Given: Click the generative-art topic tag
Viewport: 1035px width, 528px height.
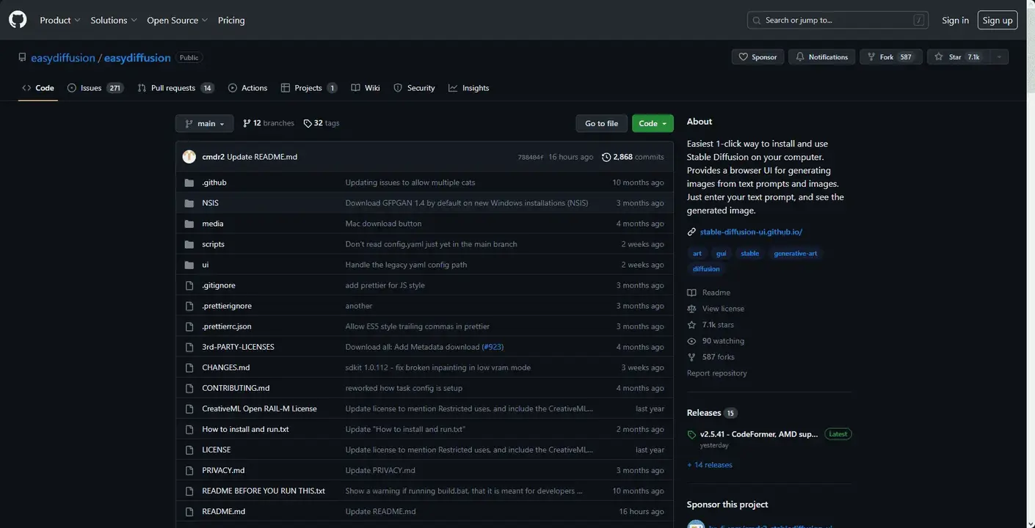Looking at the screenshot, I should coord(795,253).
